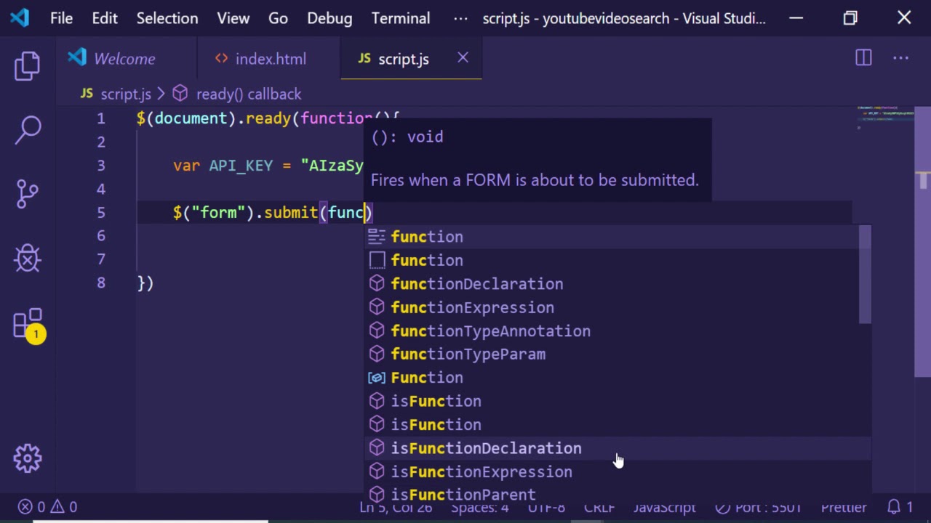Image resolution: width=931 pixels, height=523 pixels.
Task: Choose isFunctionExpression from autocomplete suggestions
Action: (481, 472)
